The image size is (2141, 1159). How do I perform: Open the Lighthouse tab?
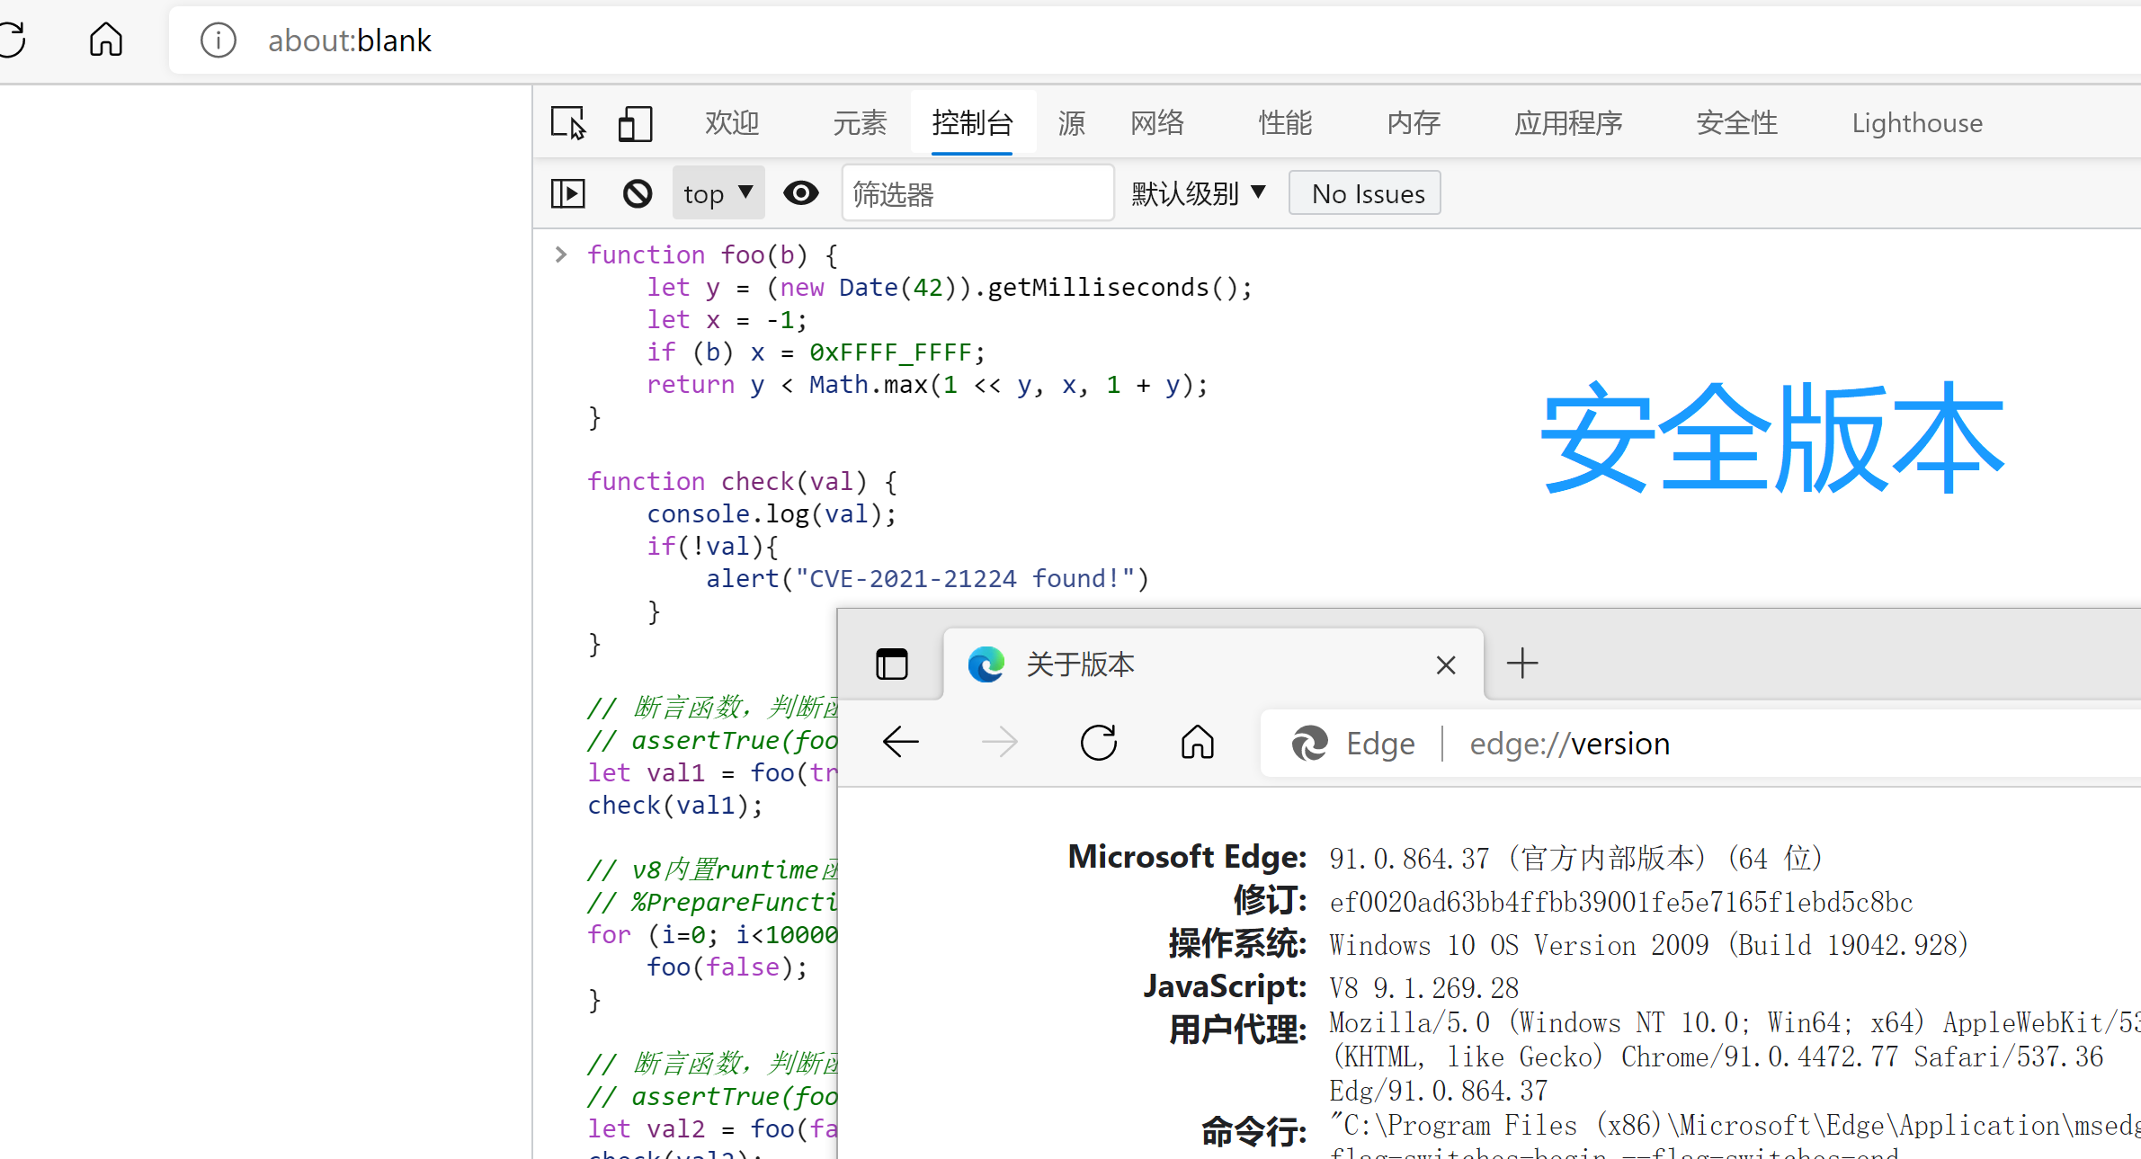1917,123
